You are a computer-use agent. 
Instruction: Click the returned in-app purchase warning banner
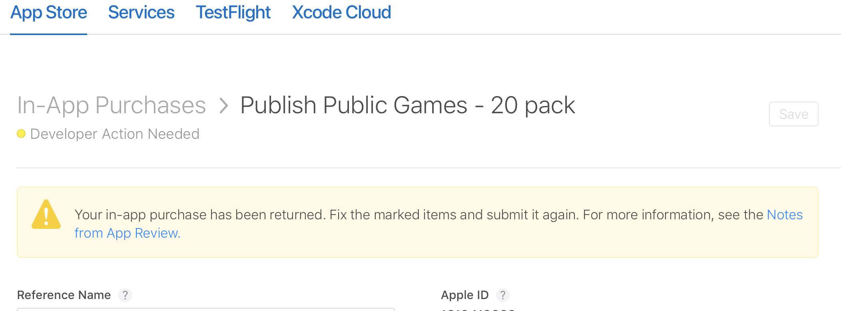[x=418, y=222]
